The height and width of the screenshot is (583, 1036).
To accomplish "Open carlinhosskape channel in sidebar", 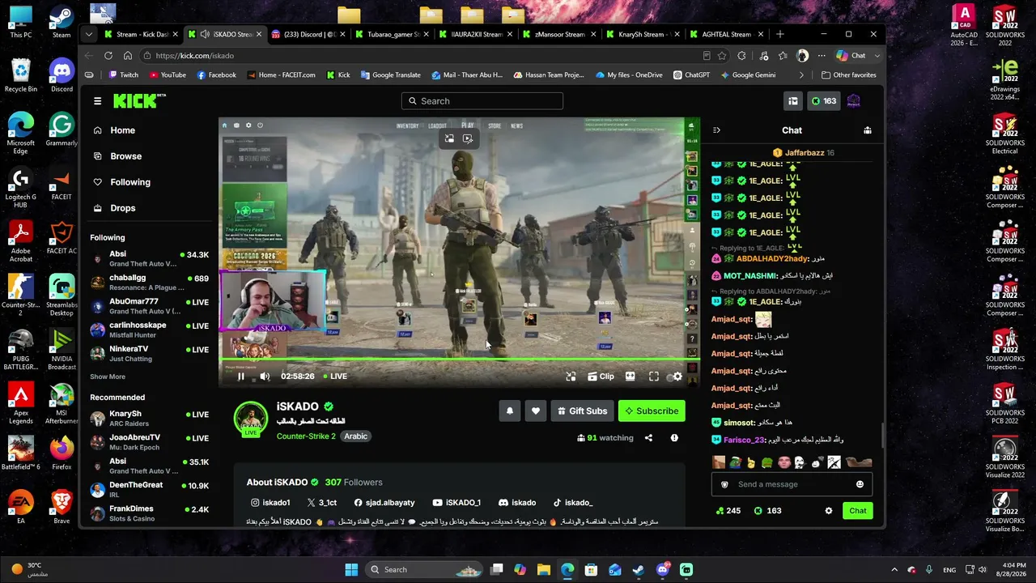I will [151, 330].
